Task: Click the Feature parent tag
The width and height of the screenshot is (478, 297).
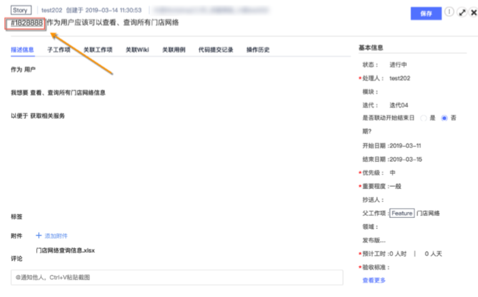Action: coord(402,213)
